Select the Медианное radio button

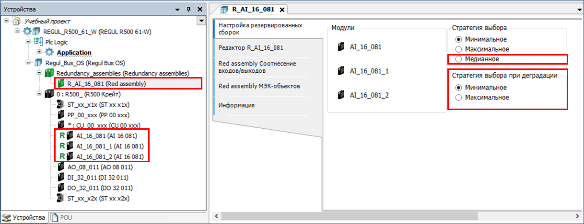459,59
